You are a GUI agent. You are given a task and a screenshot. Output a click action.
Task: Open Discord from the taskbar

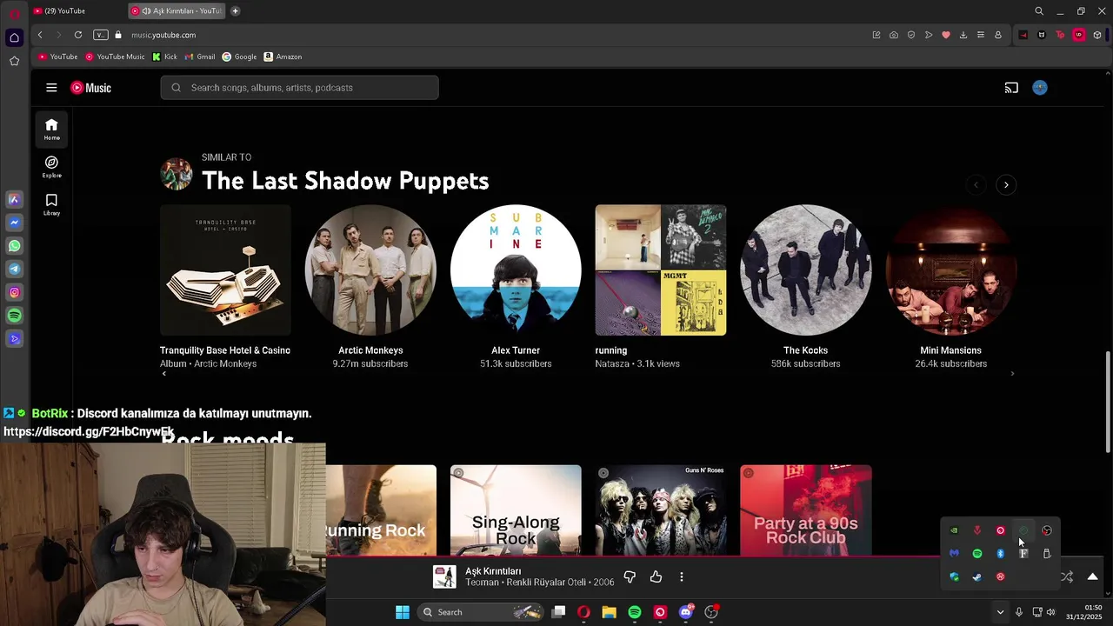click(x=686, y=612)
